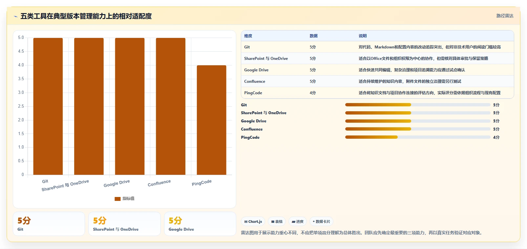Click the description 适合持续维护的知识内容
The width and height of the screenshot is (527, 249).
410,81
